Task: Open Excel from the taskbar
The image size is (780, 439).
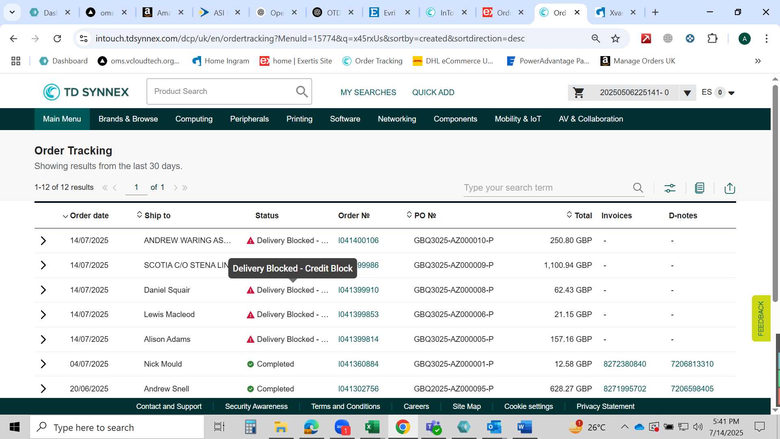Action: pos(372,427)
